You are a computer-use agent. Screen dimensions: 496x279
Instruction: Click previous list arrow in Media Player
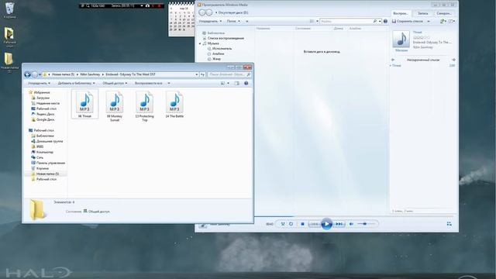pyautogui.click(x=393, y=60)
